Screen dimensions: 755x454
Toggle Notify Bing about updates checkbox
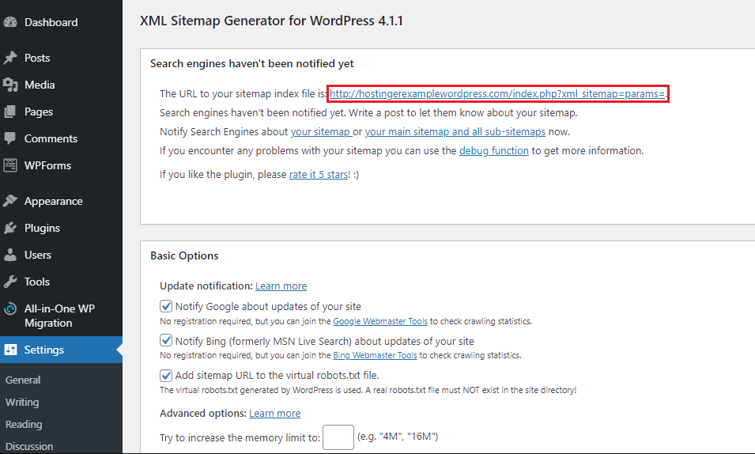coord(166,341)
